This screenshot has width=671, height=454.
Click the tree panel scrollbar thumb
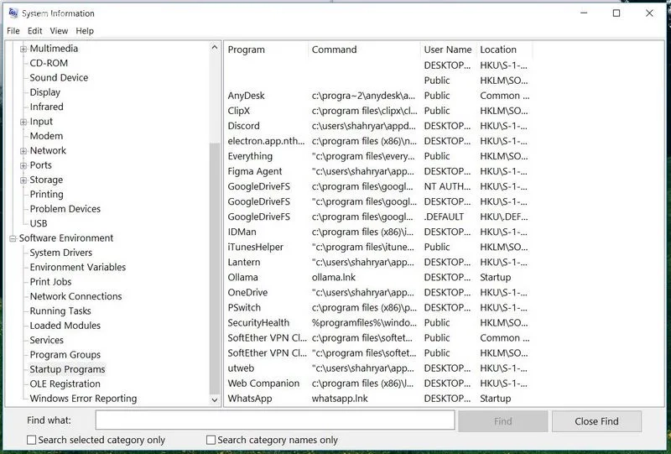[x=215, y=269]
